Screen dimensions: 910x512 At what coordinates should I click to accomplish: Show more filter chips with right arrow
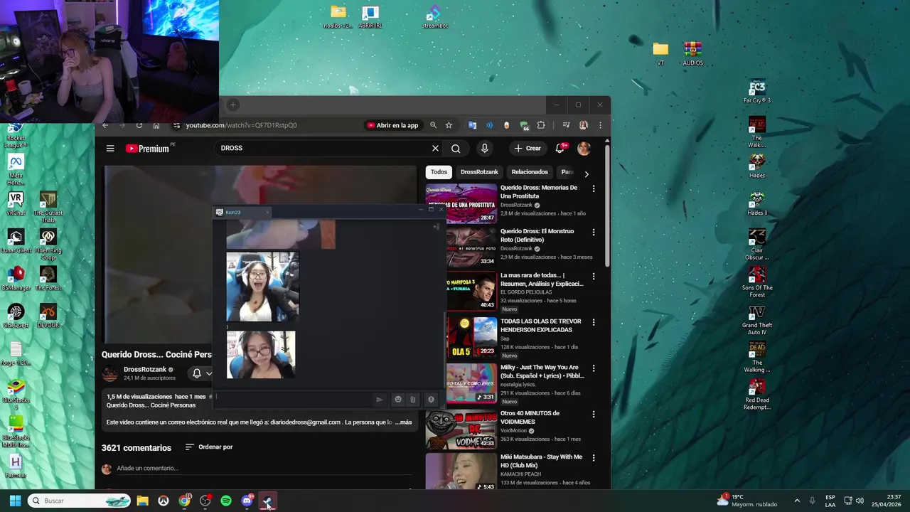(x=586, y=174)
